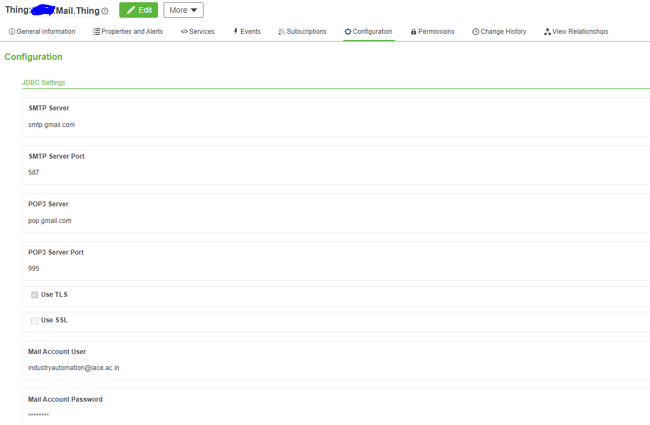
Task: Toggle Use SSL off after checking it
Action: 34,321
